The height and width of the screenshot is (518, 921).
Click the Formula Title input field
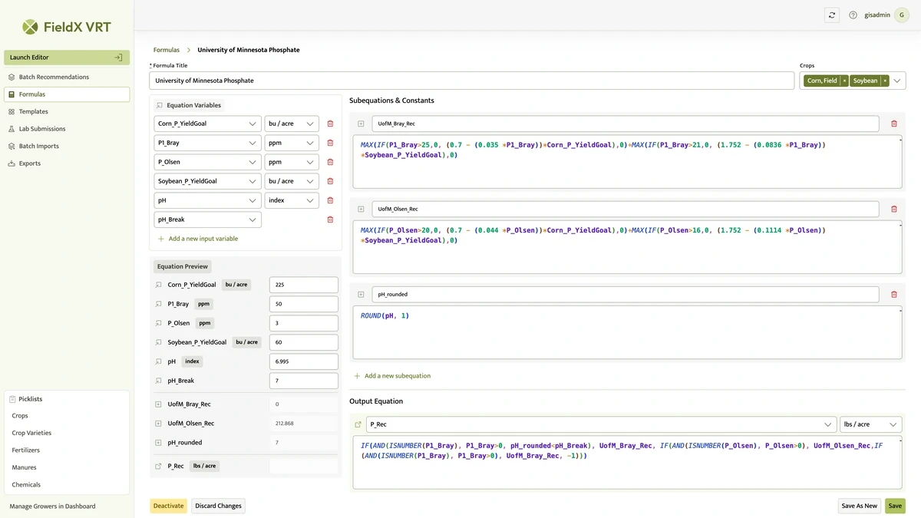click(471, 81)
